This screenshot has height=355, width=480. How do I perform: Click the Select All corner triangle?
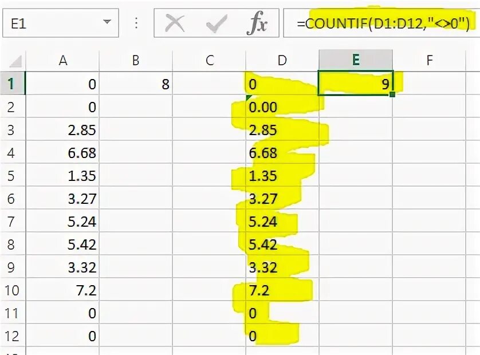[15, 61]
